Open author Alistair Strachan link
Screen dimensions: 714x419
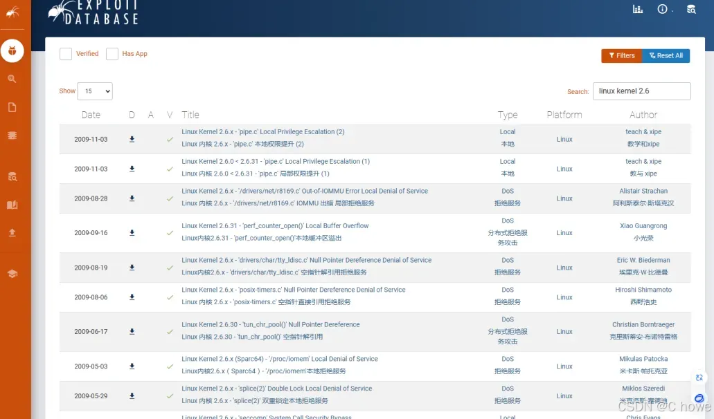pos(643,191)
